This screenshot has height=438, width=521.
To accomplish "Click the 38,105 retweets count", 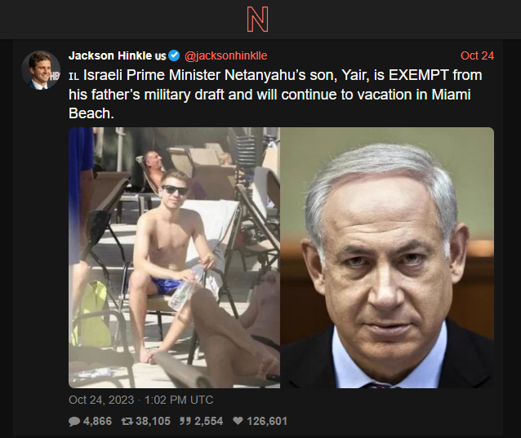I will pyautogui.click(x=153, y=421).
